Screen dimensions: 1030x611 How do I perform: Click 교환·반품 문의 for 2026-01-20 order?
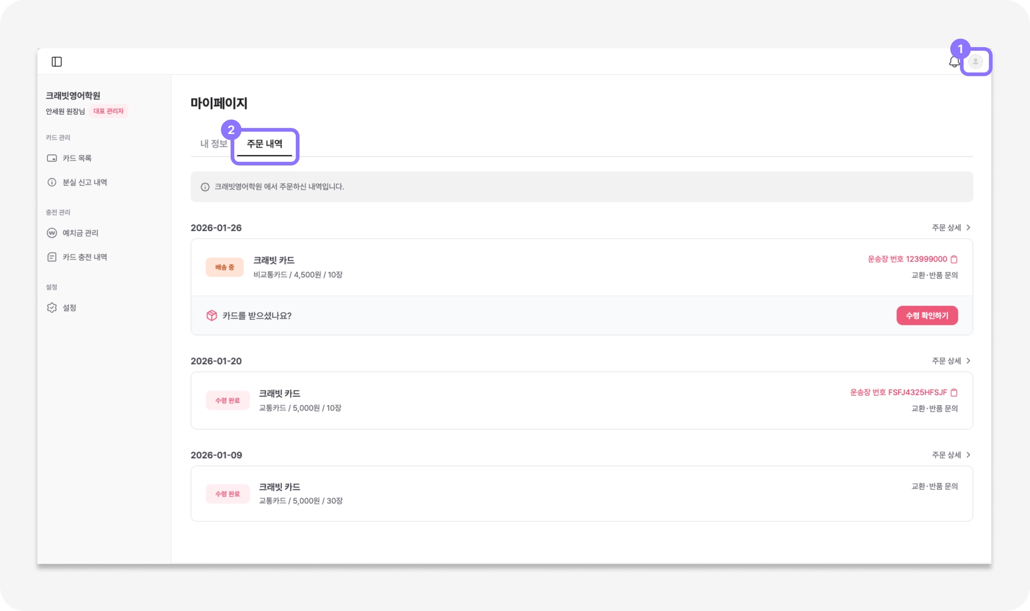(x=934, y=409)
